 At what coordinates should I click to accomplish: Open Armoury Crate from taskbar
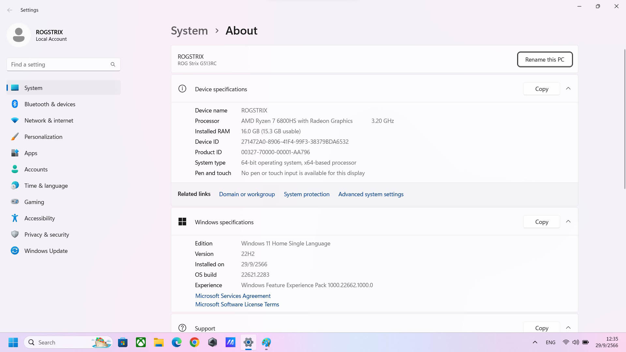[x=213, y=342]
